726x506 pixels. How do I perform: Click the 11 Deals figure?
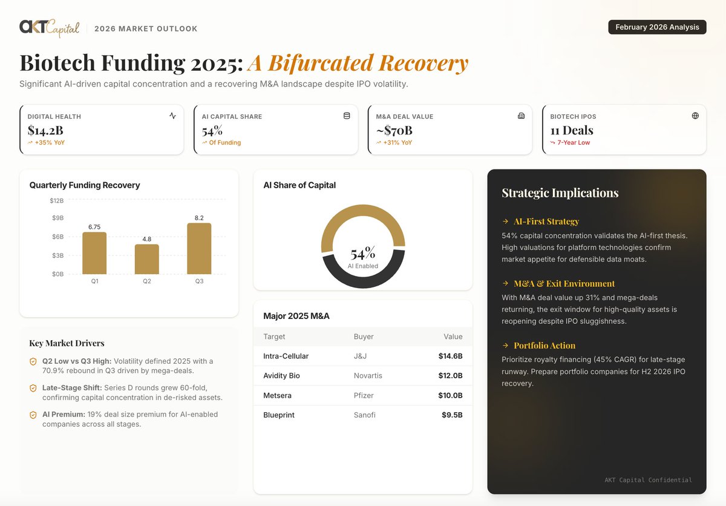click(572, 130)
